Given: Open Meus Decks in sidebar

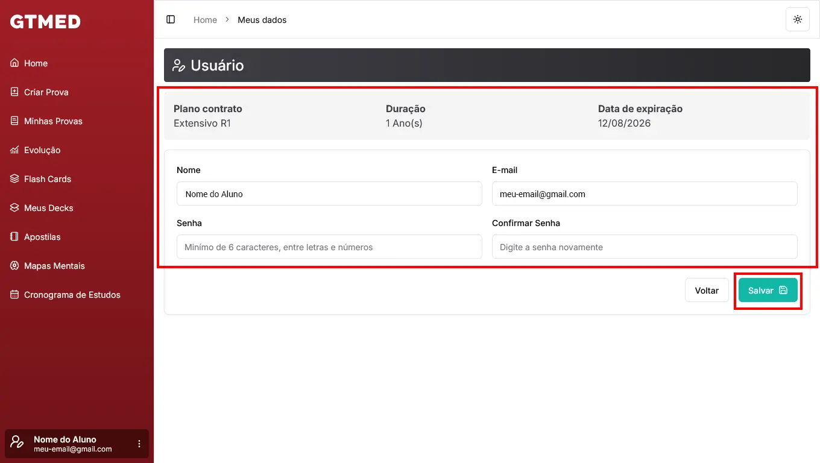Looking at the screenshot, I should [48, 208].
